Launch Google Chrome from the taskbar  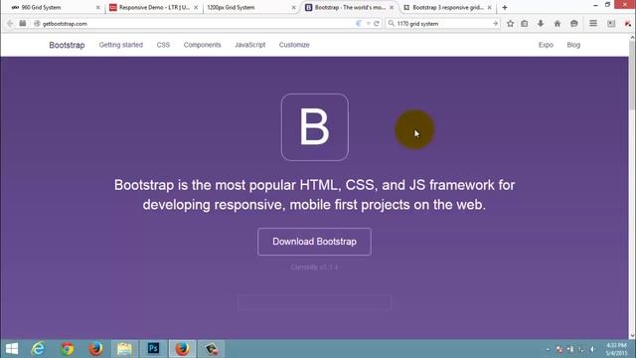pos(67,349)
